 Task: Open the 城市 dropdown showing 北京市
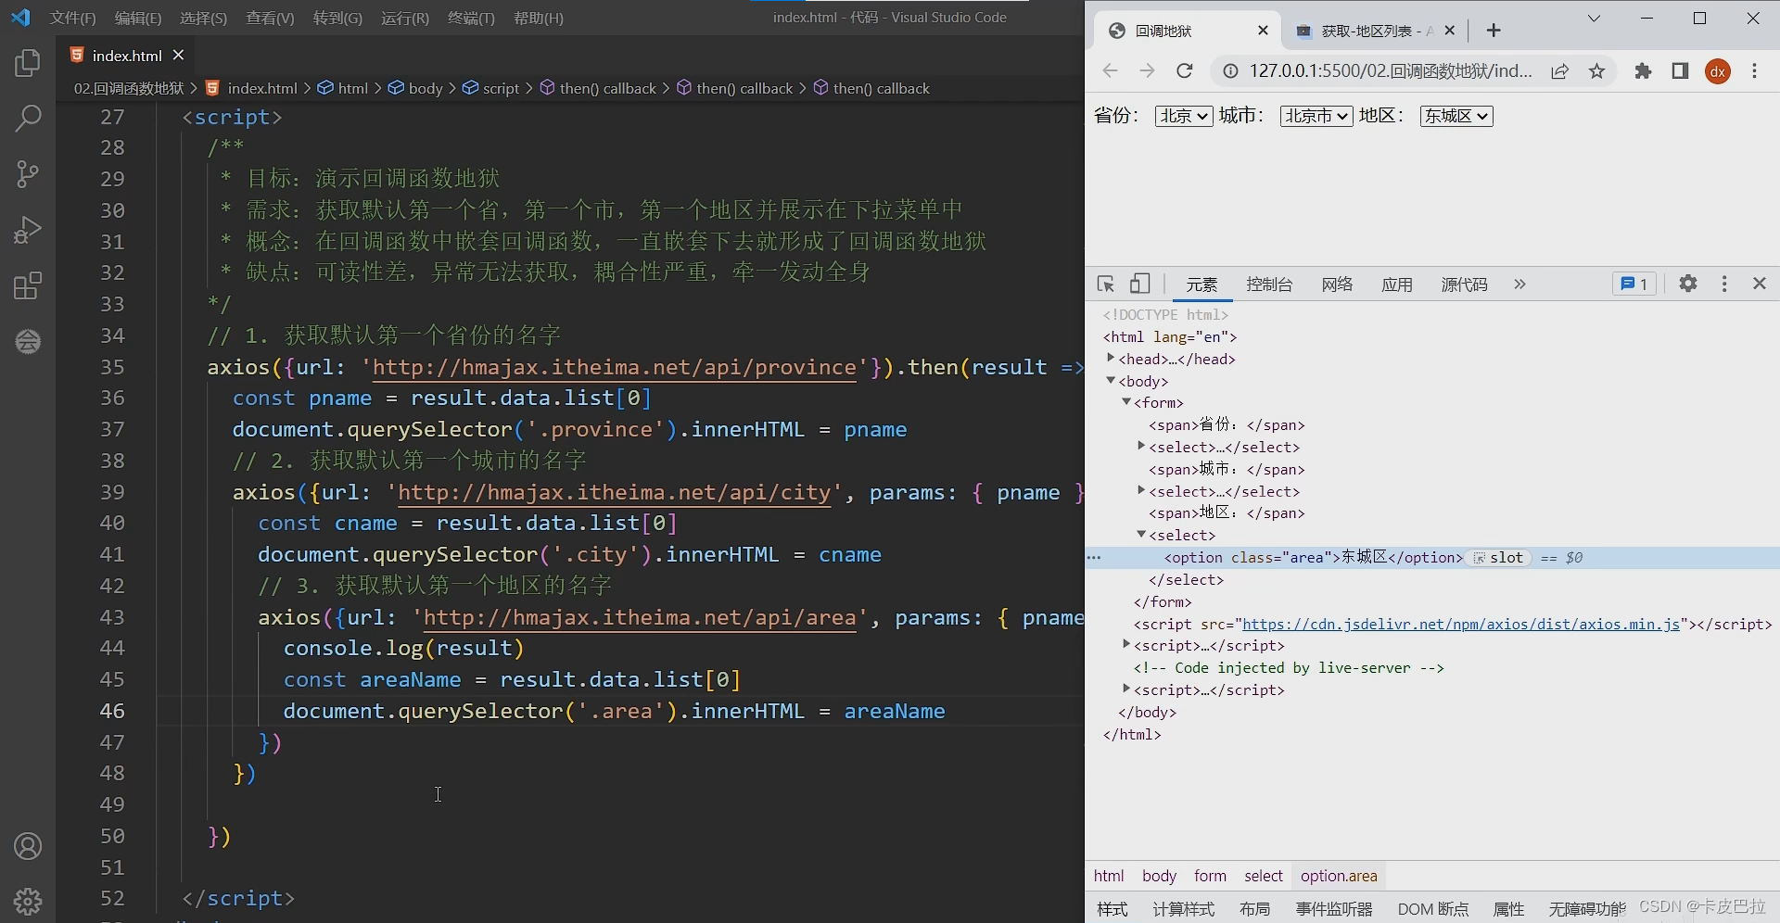(1316, 116)
